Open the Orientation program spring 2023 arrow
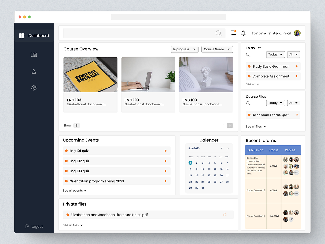The height and width of the screenshot is (244, 325). (166, 181)
